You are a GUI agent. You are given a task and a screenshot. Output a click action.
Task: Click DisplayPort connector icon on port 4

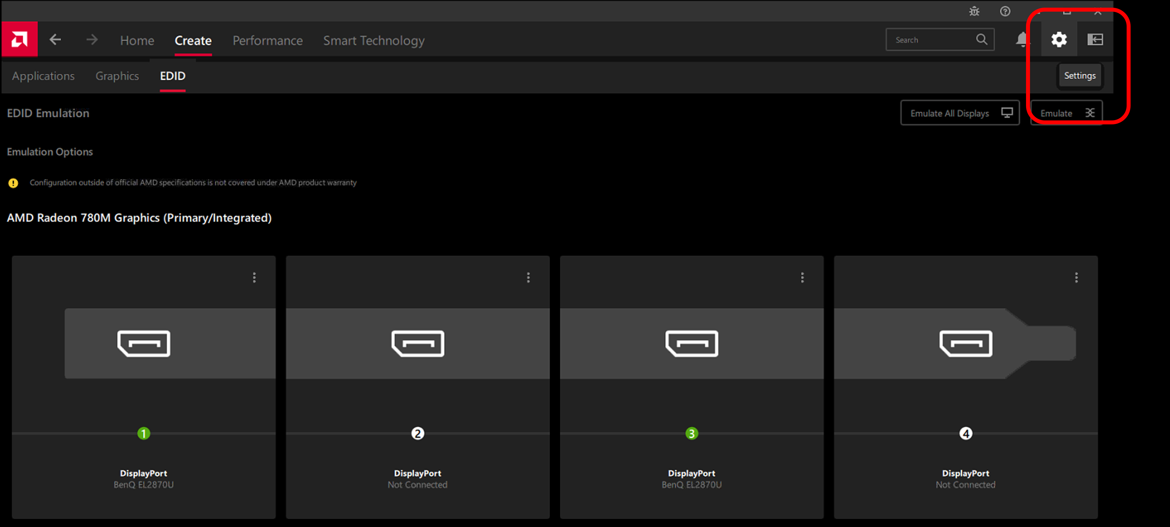(x=966, y=343)
